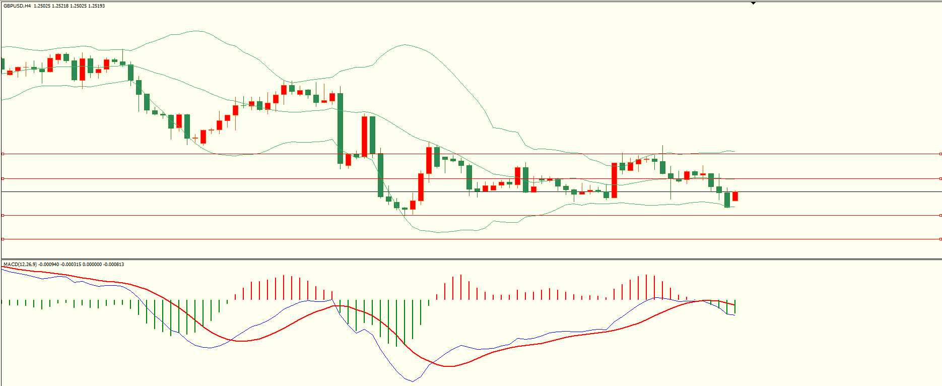Select the lower green horizontal line

(471, 215)
